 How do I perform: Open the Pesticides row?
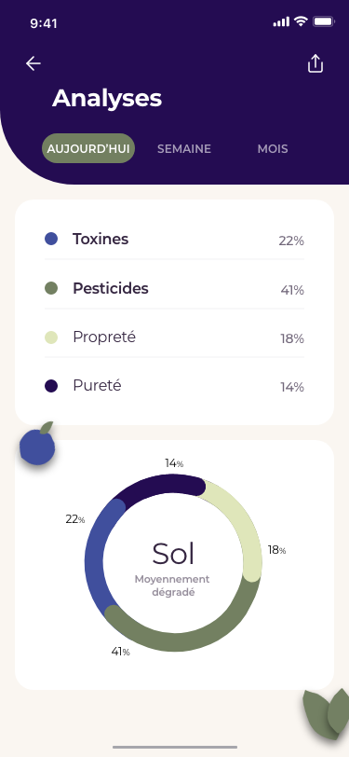175,288
